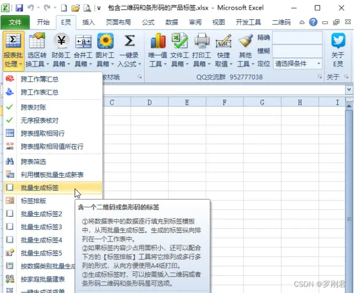Collapse the ribbon with the caret icon

click(302, 23)
